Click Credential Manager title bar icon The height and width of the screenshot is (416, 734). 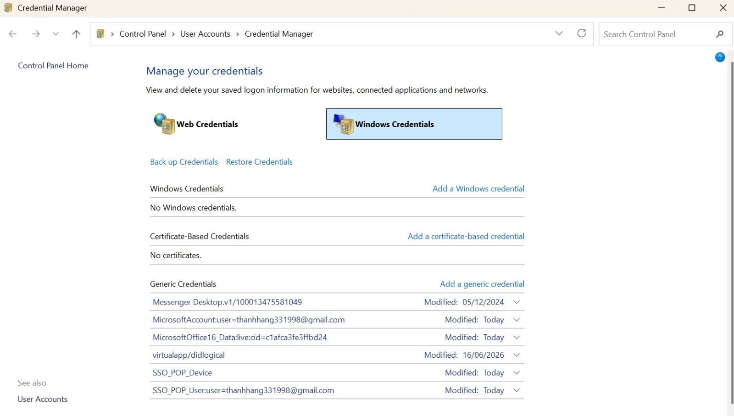click(8, 8)
